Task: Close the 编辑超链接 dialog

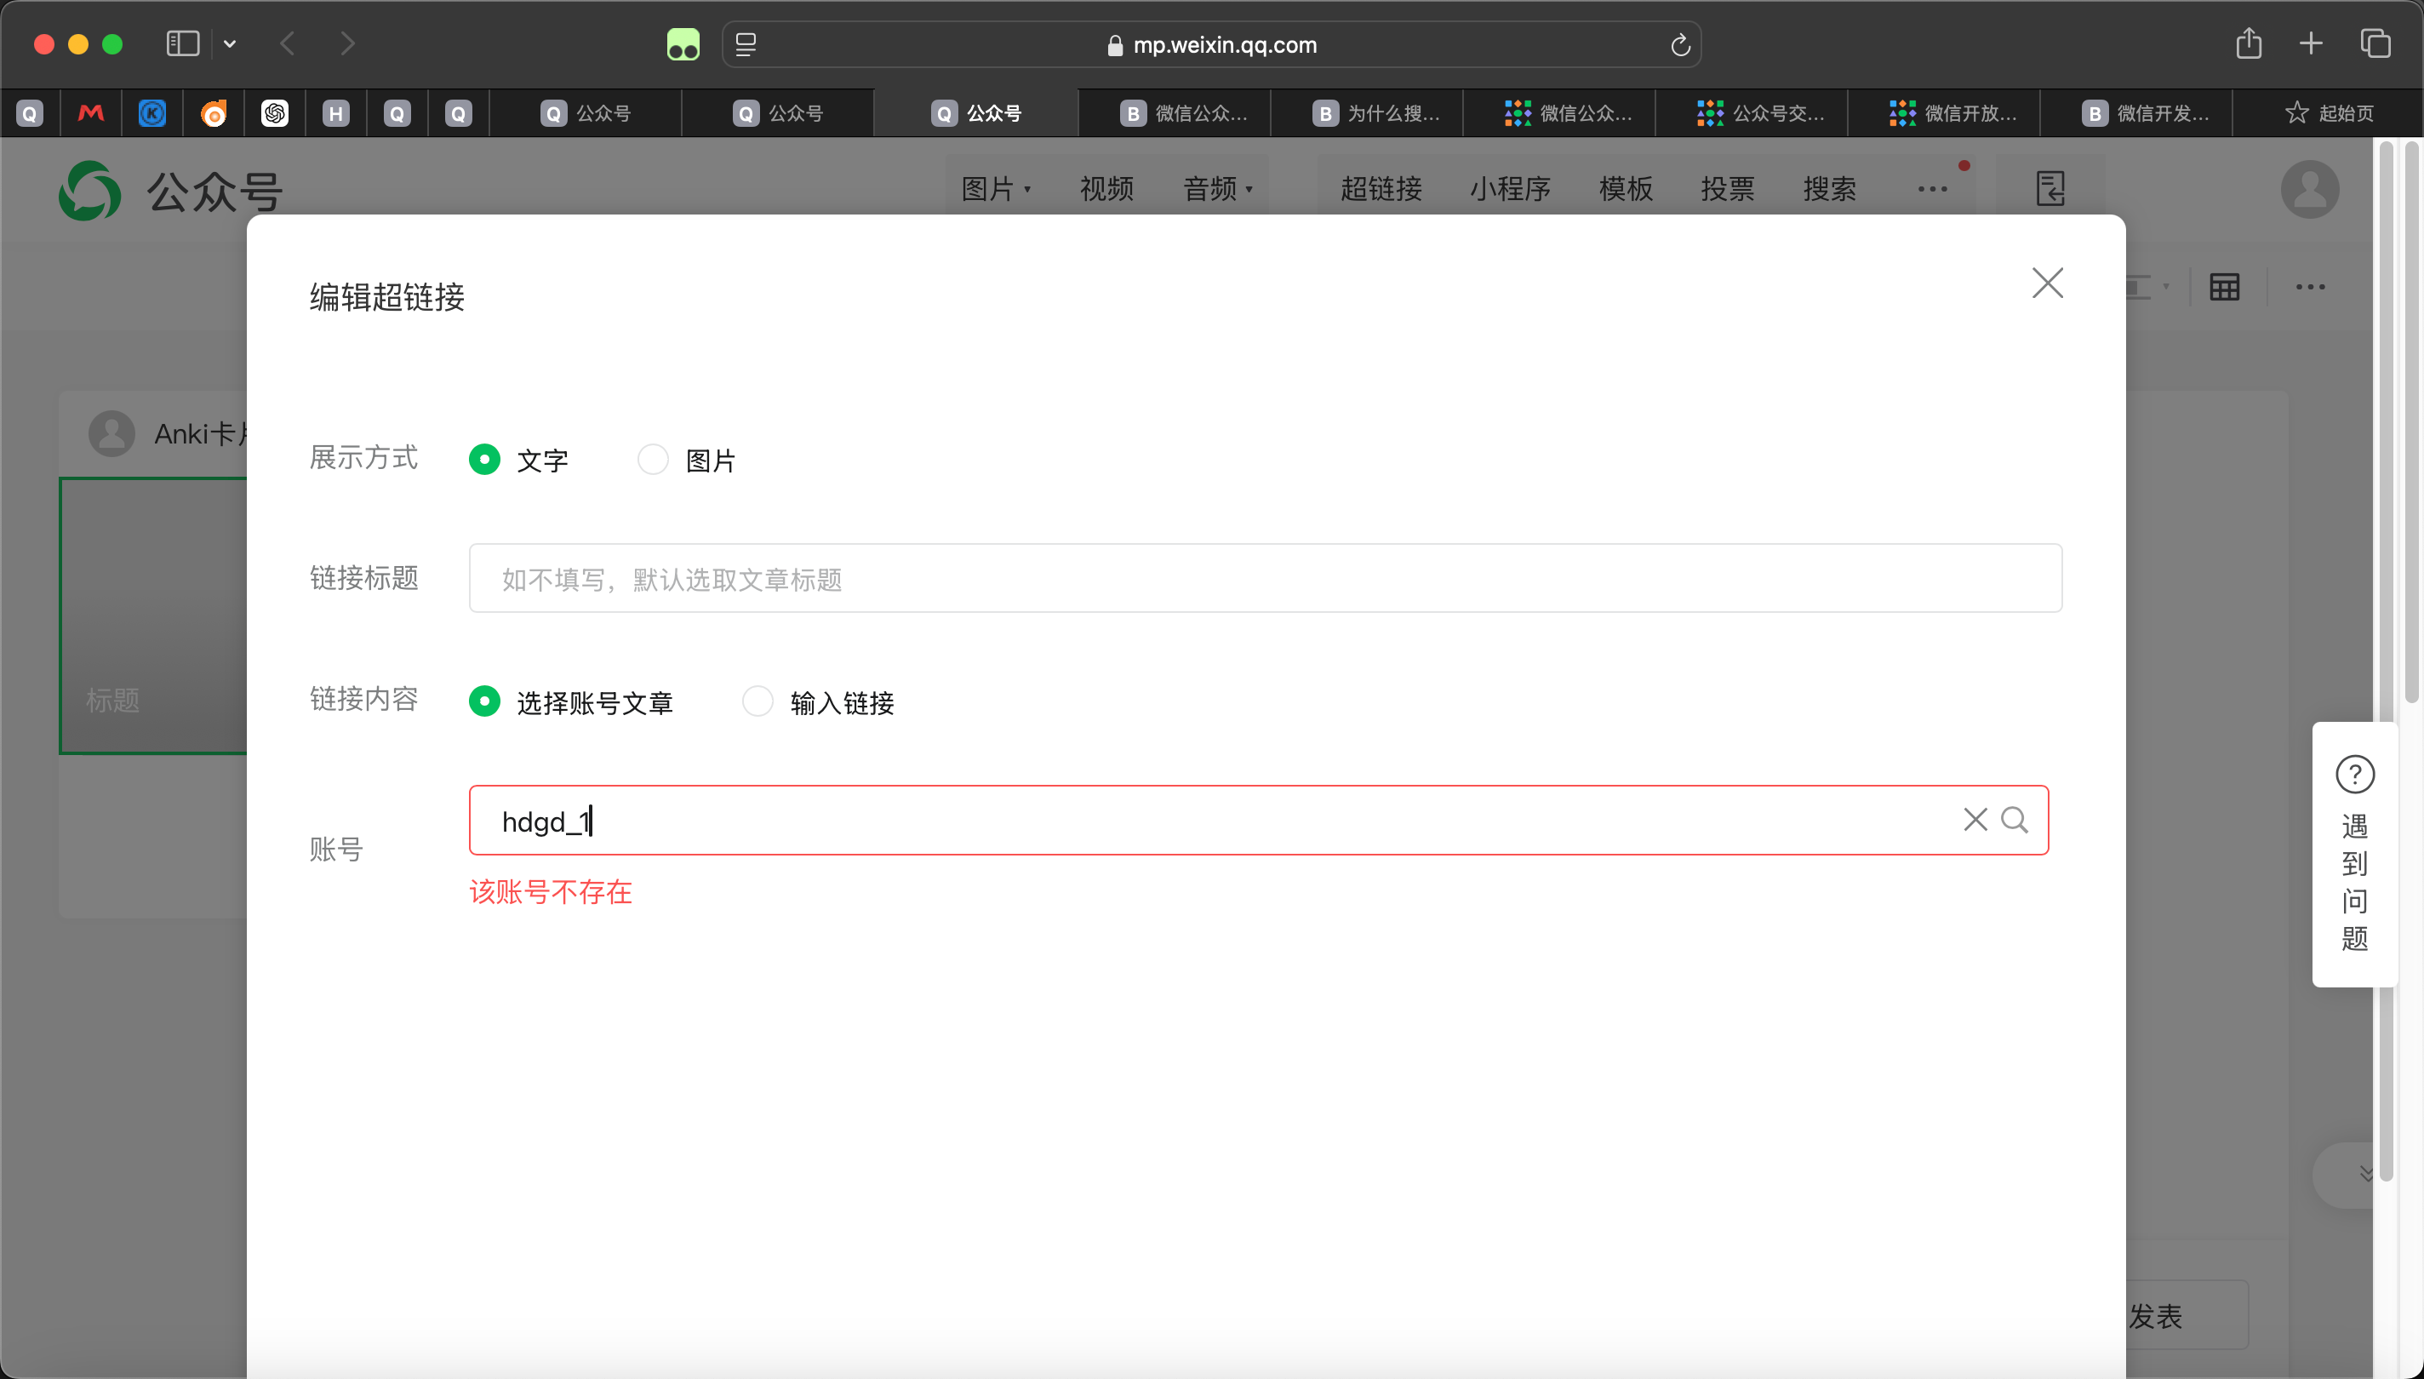Action: click(x=2047, y=283)
